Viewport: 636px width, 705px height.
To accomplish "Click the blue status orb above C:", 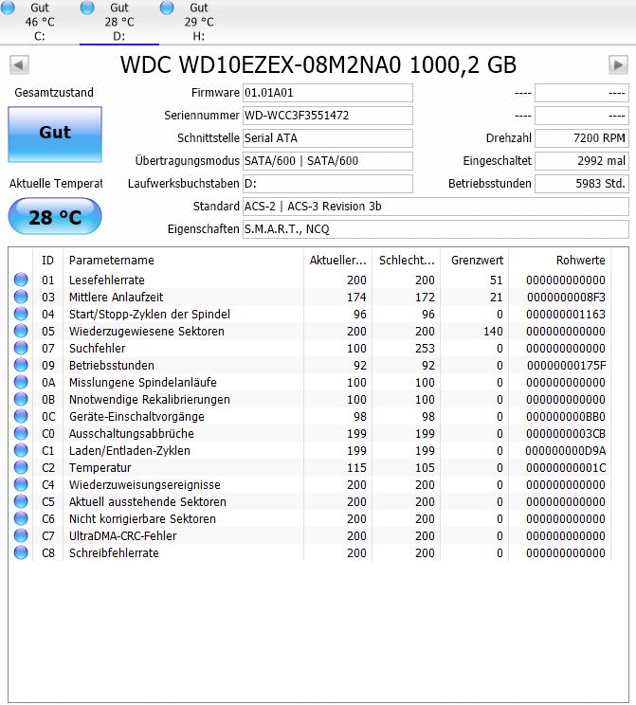I will [8, 8].
